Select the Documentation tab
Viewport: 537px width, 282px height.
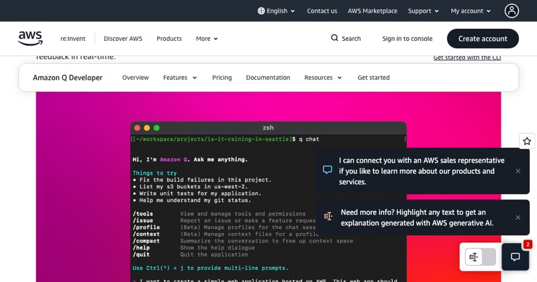(x=268, y=78)
